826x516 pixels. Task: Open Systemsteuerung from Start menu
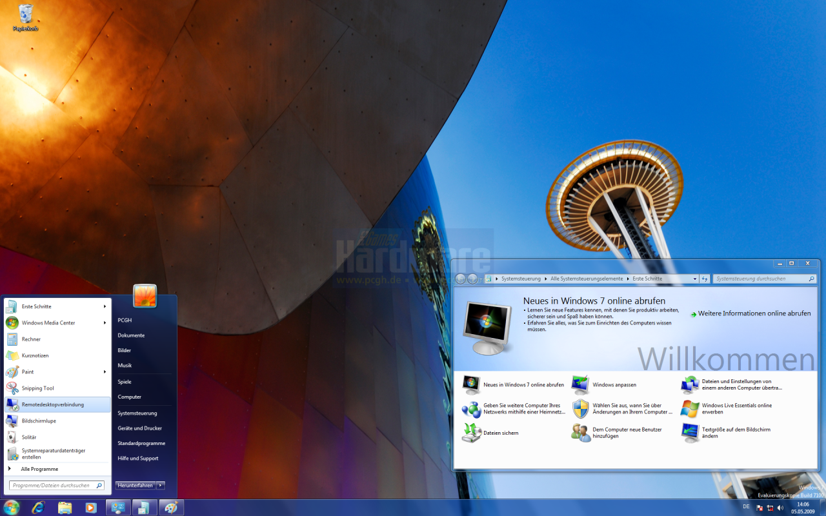[137, 413]
